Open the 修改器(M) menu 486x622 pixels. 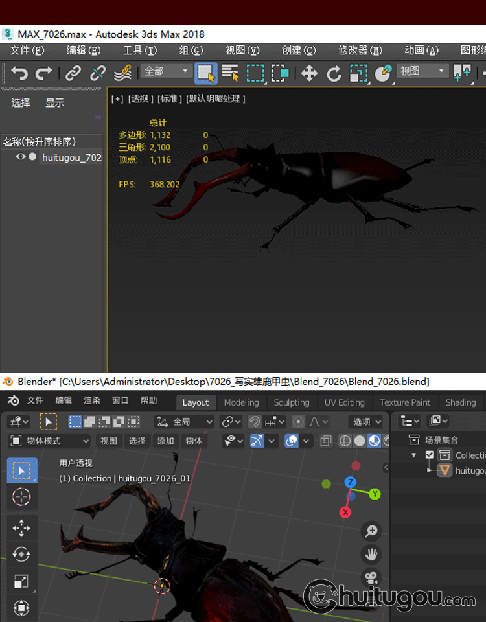coord(360,50)
